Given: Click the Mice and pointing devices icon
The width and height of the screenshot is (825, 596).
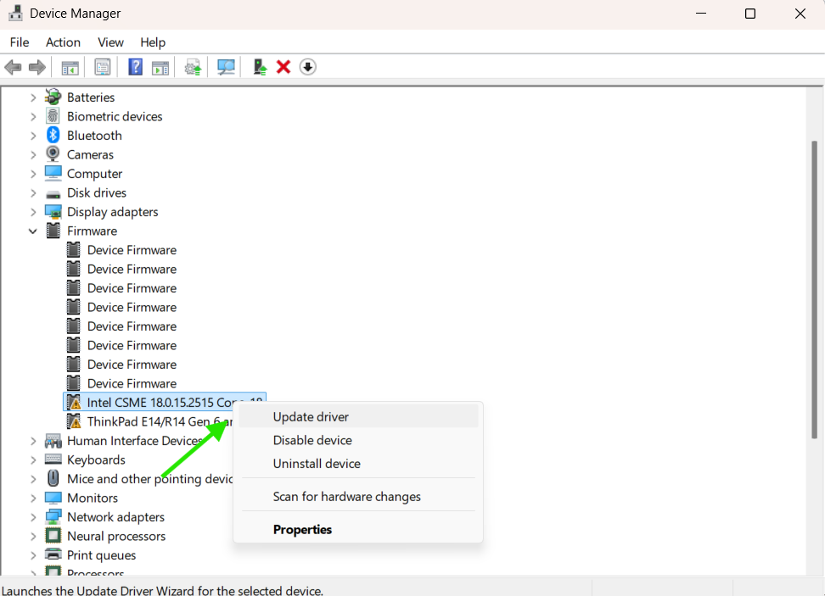Looking at the screenshot, I should pos(53,478).
